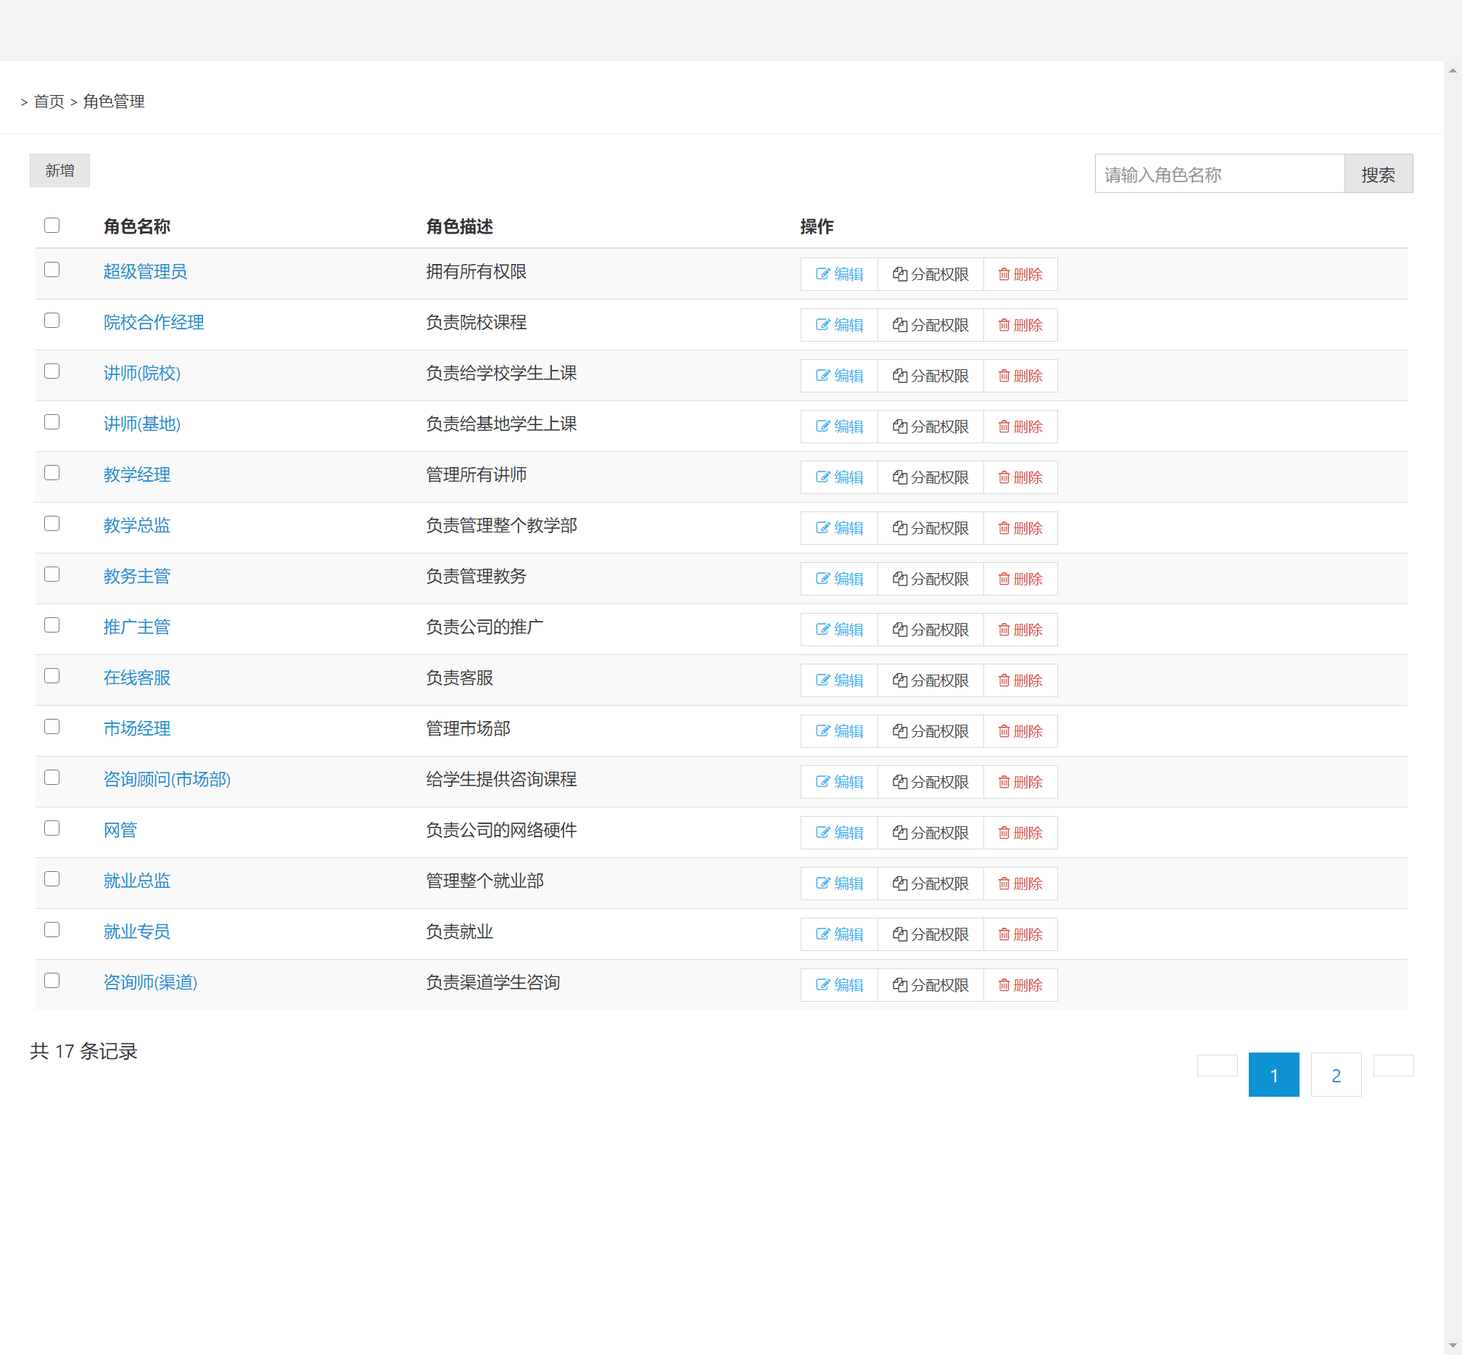Delete the 讲师(基地) role
This screenshot has height=1355, width=1462.
[1020, 427]
